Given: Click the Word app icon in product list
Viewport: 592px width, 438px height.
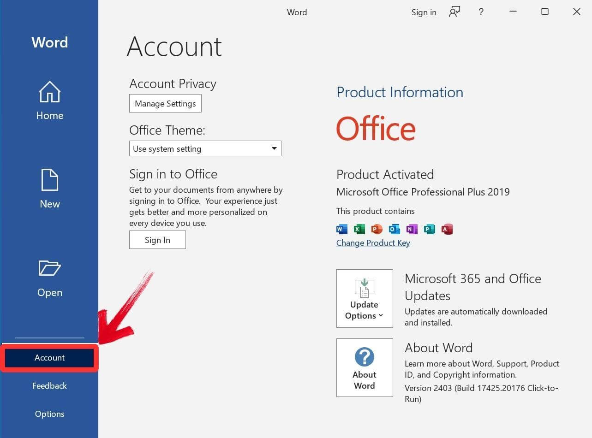Looking at the screenshot, I should pos(342,229).
